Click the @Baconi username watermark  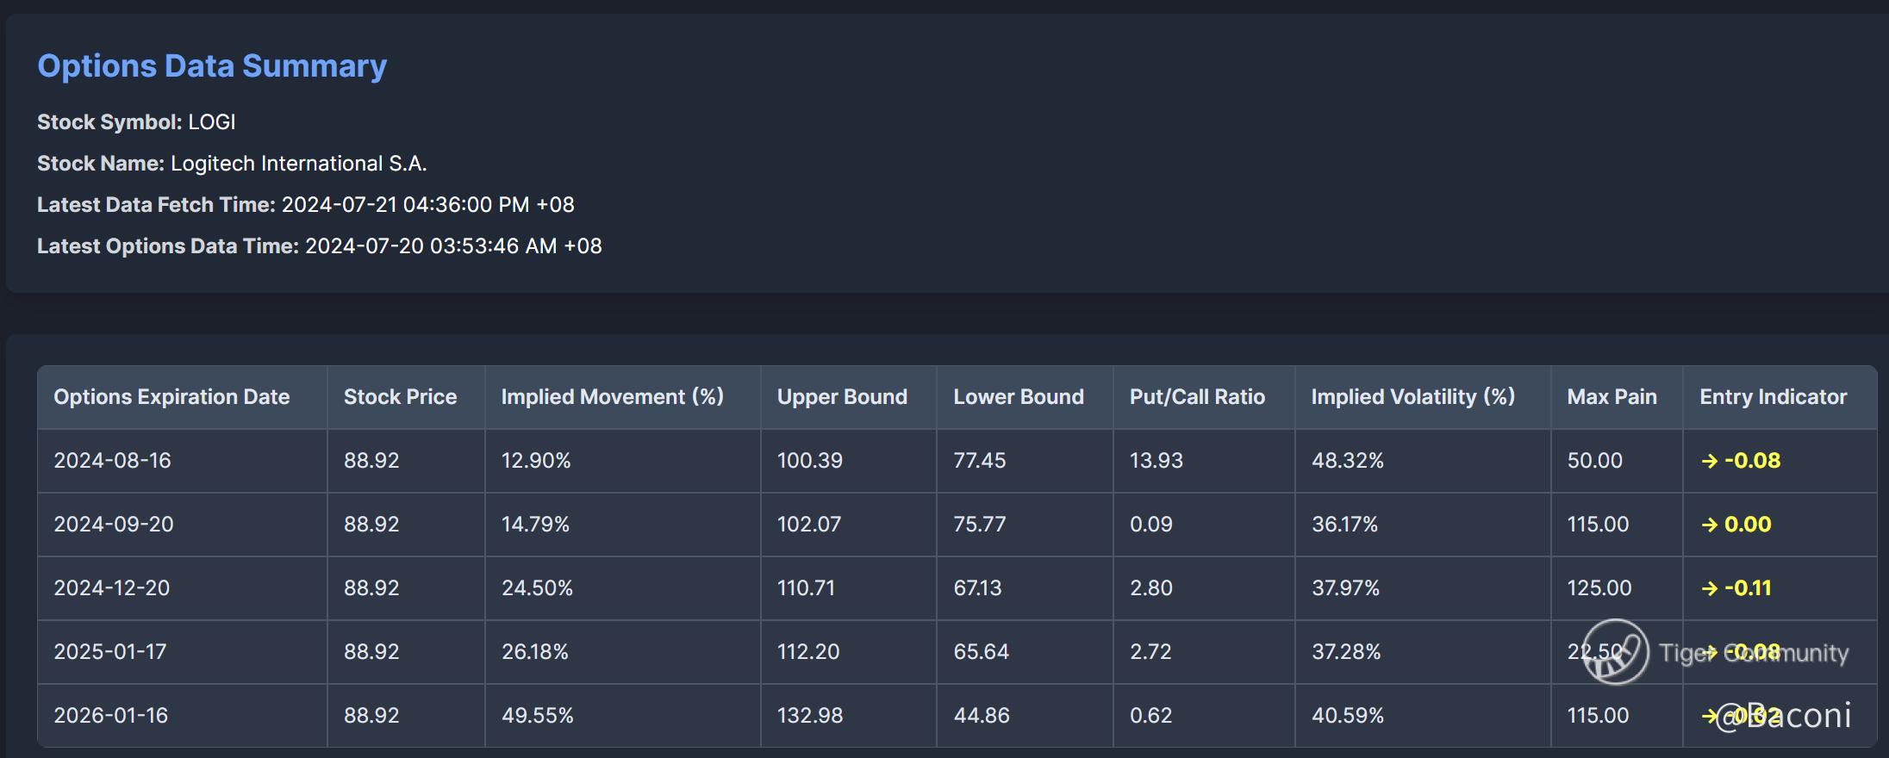click(1784, 716)
